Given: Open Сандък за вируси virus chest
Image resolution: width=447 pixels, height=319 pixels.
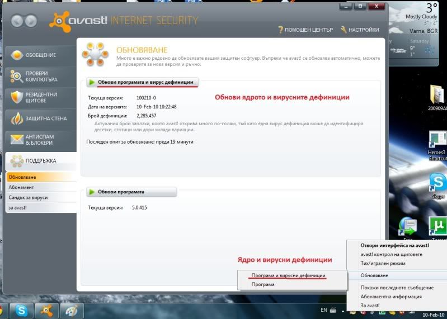Looking at the screenshot, I should point(41,198).
